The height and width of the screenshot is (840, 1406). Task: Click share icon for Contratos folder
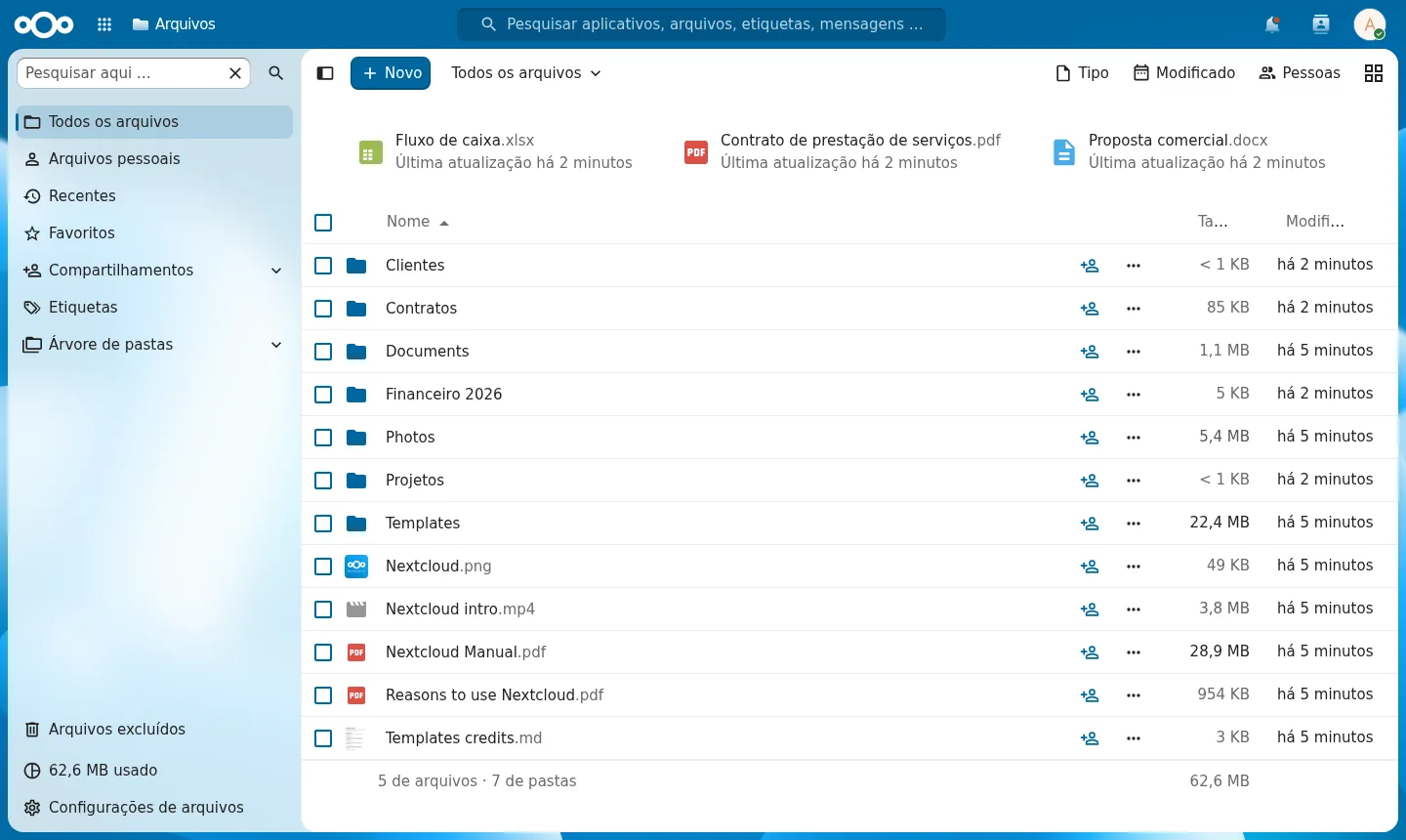[x=1090, y=309]
